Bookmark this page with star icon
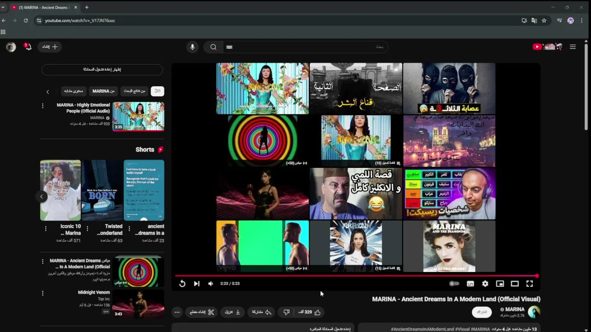Image resolution: width=591 pixels, height=332 pixels. (544, 20)
